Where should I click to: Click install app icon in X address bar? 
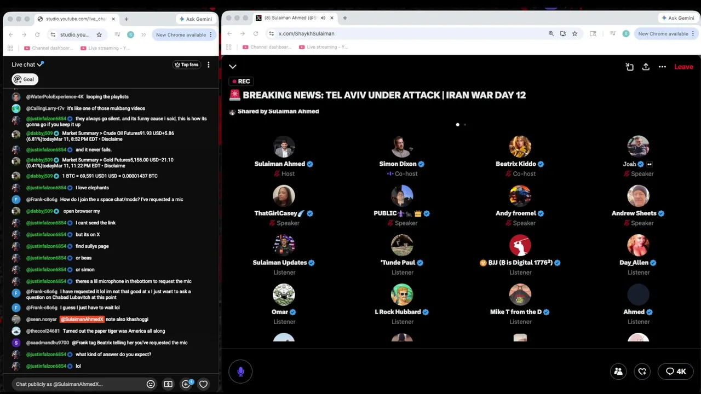(563, 33)
